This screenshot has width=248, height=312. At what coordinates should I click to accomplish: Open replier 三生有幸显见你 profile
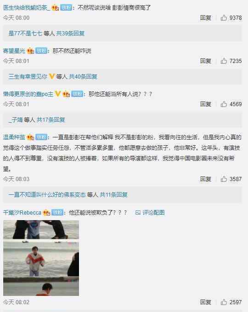tap(28, 76)
